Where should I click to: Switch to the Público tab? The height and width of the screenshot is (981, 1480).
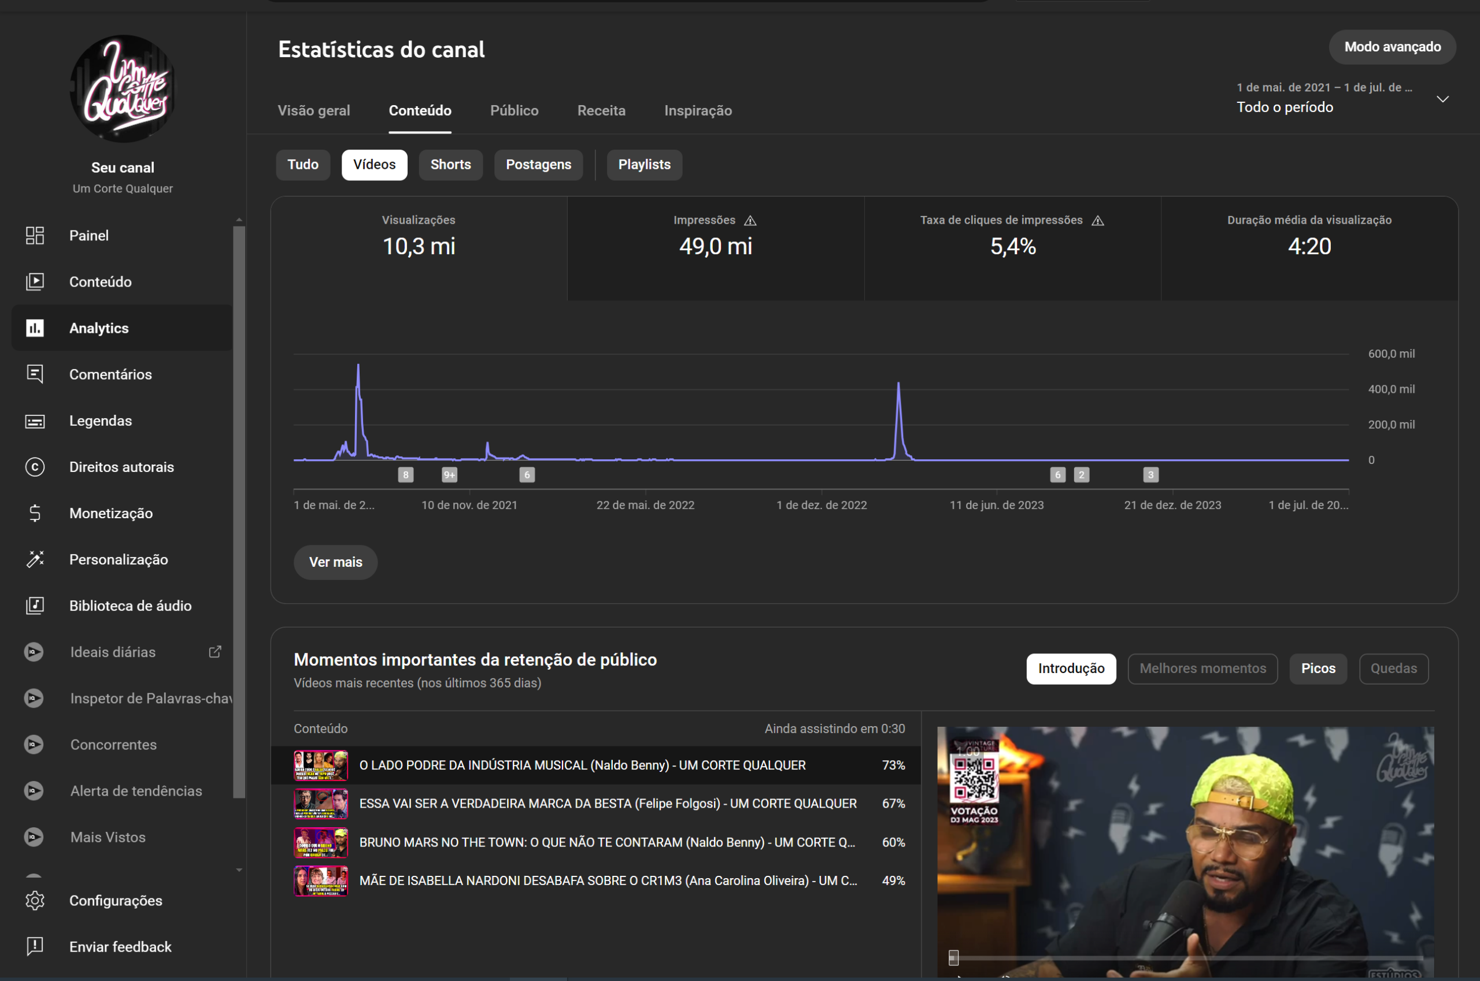click(514, 111)
